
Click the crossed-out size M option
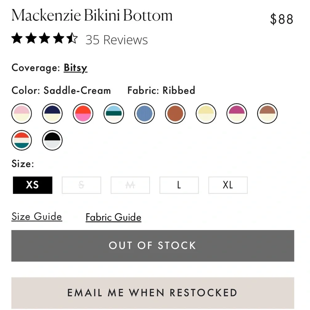click(x=130, y=185)
